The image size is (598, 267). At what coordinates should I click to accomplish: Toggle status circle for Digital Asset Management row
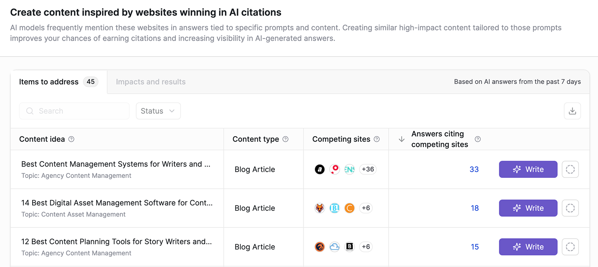click(570, 208)
